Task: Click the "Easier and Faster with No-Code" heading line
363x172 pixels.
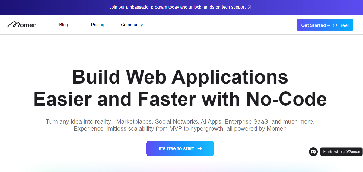Action: [x=180, y=99]
